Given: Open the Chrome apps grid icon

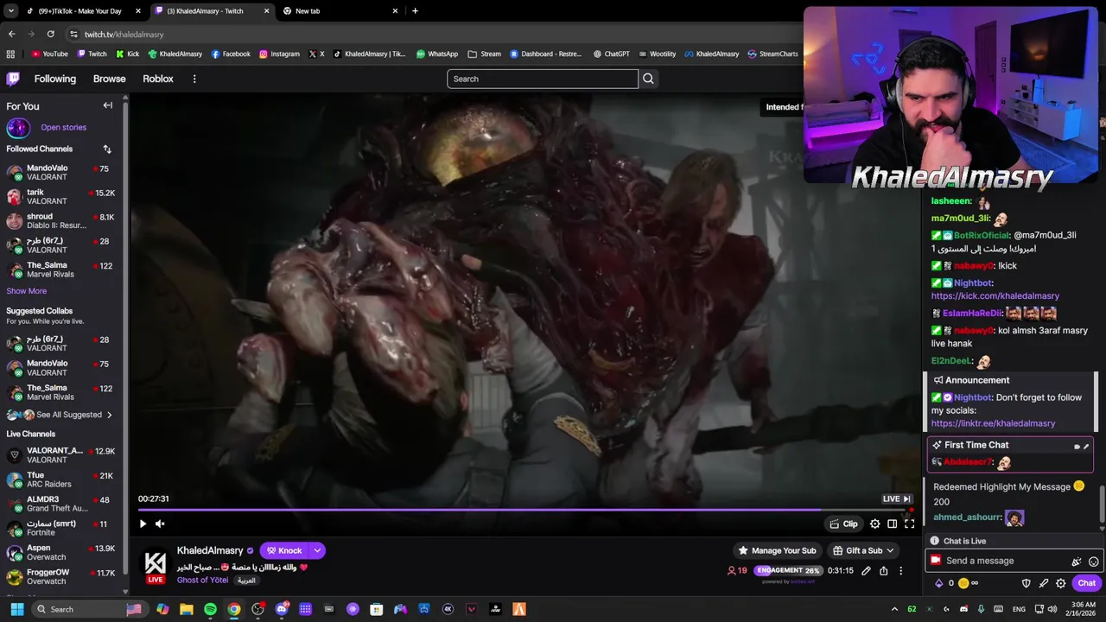Looking at the screenshot, I should [x=10, y=54].
